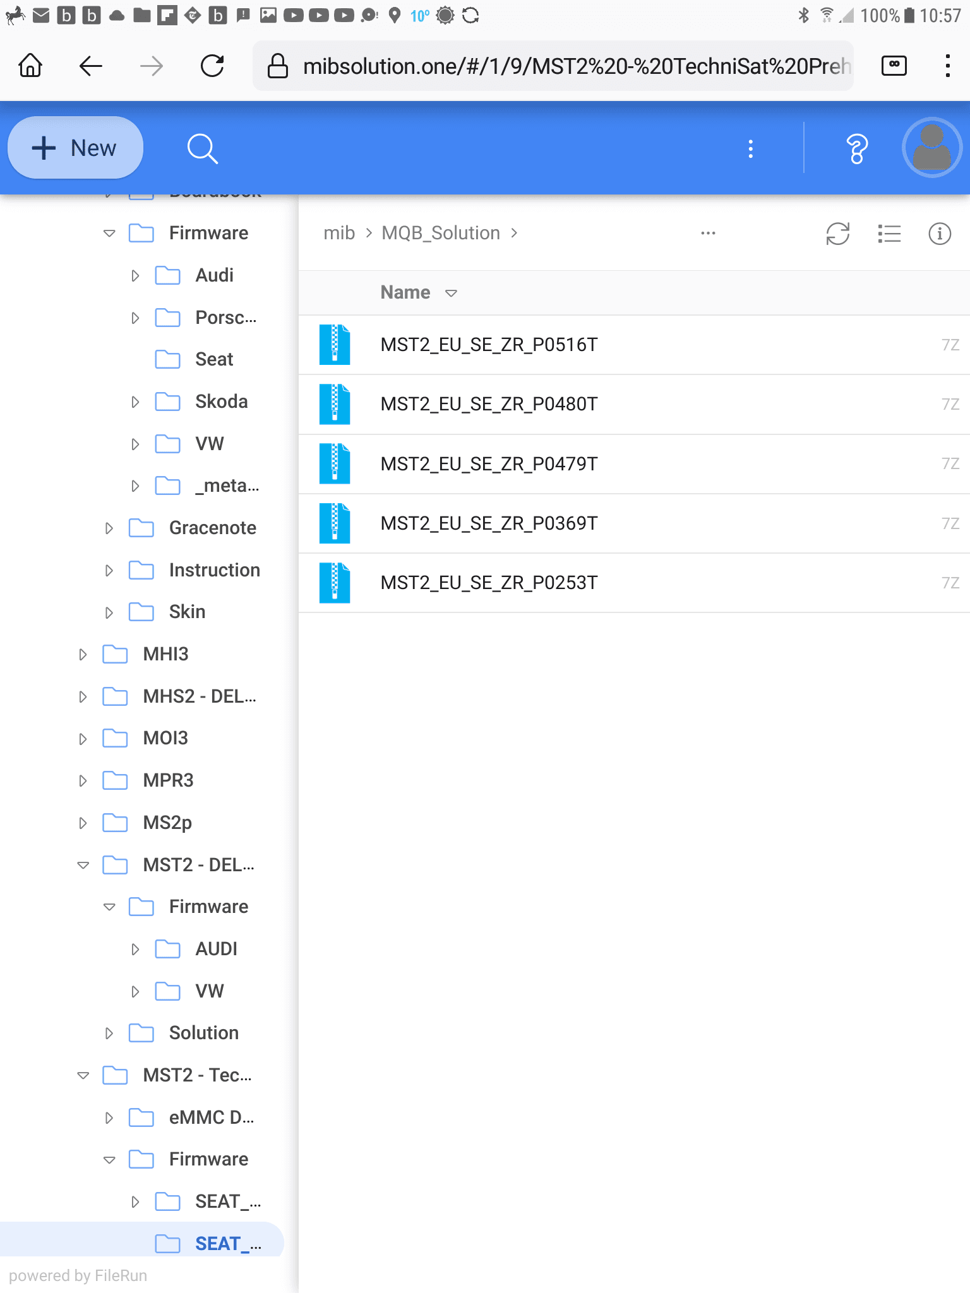Open the blue header three-dot menu
The width and height of the screenshot is (970, 1293).
click(x=750, y=149)
